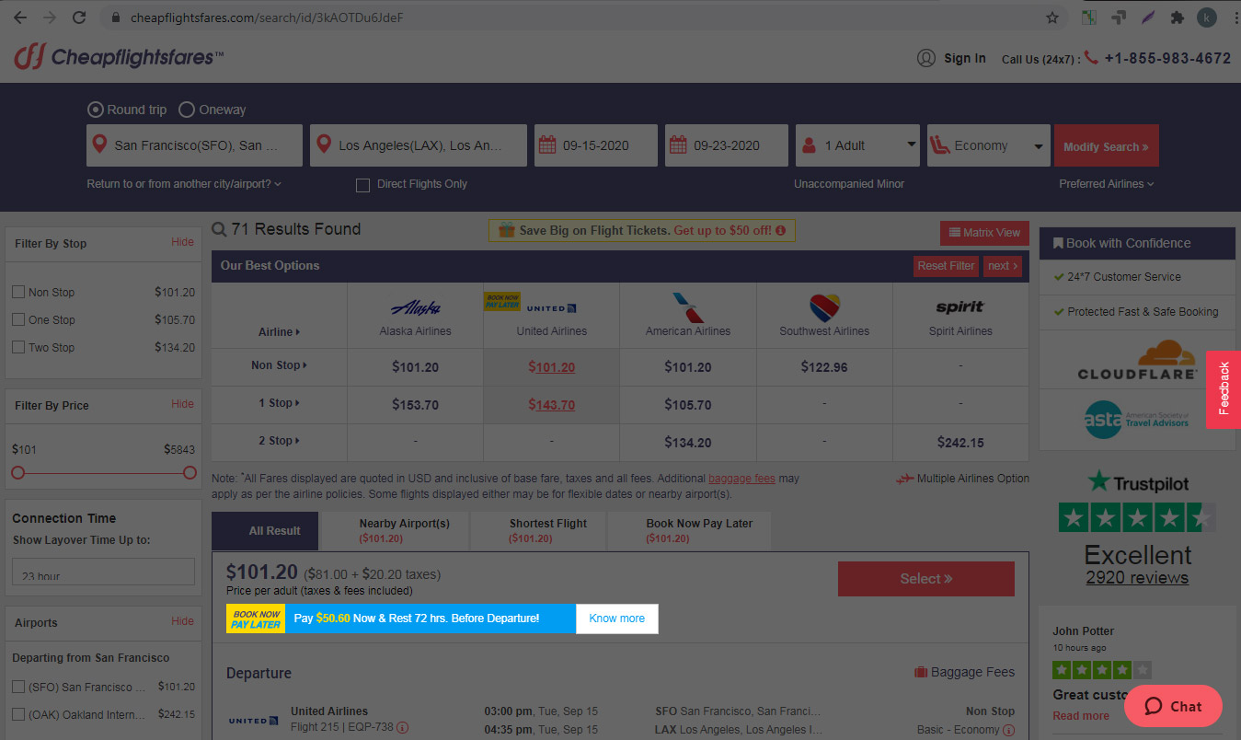Image resolution: width=1241 pixels, height=740 pixels.
Task: Check the Two Stop filter box
Action: tap(18, 347)
